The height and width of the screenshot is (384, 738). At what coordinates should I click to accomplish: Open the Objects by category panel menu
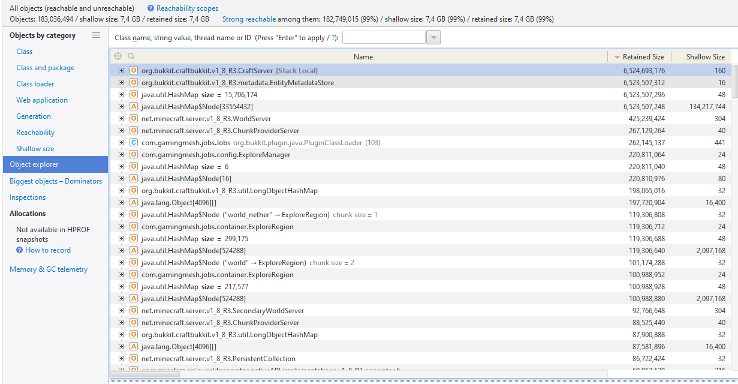click(x=96, y=35)
